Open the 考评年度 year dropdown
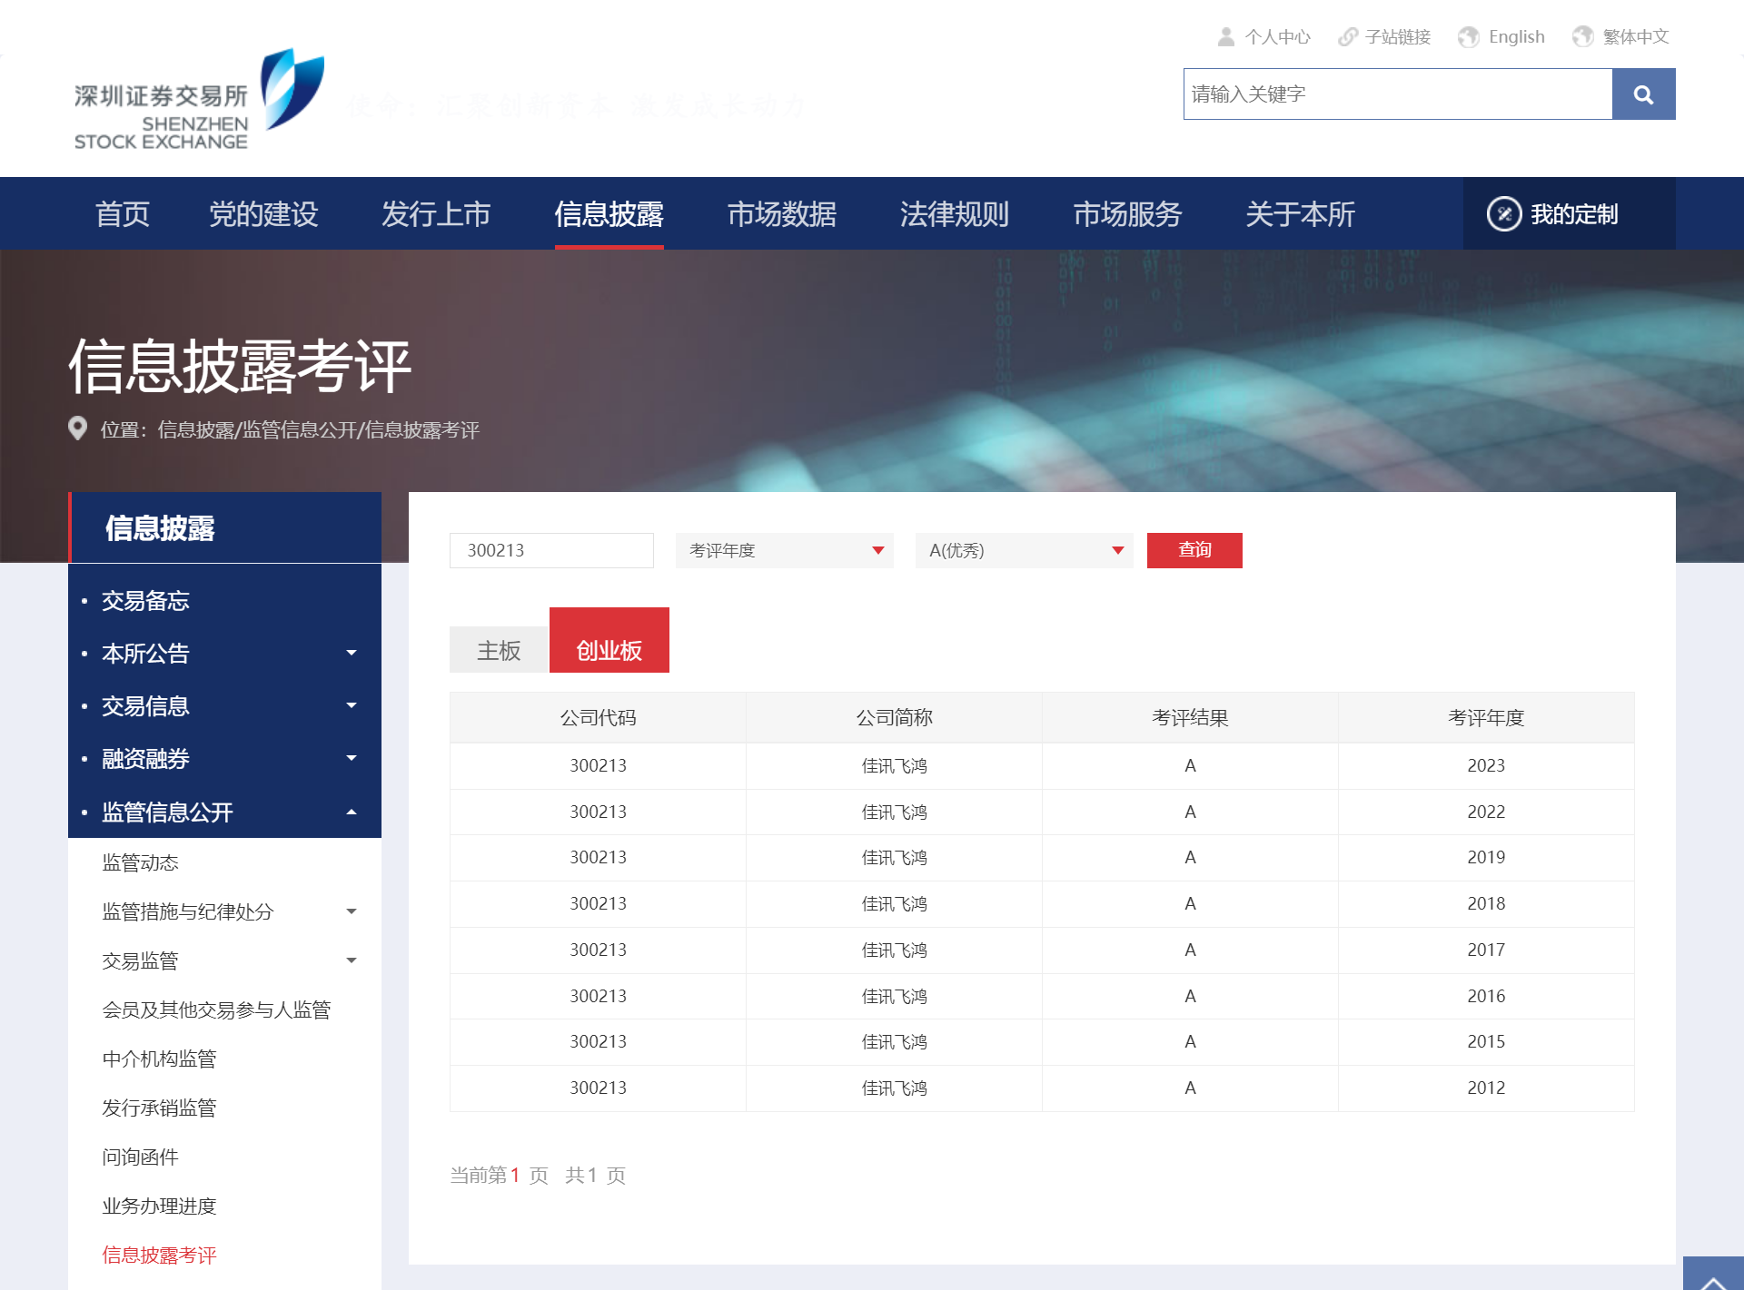Viewport: 1744px width, 1290px height. tap(784, 550)
